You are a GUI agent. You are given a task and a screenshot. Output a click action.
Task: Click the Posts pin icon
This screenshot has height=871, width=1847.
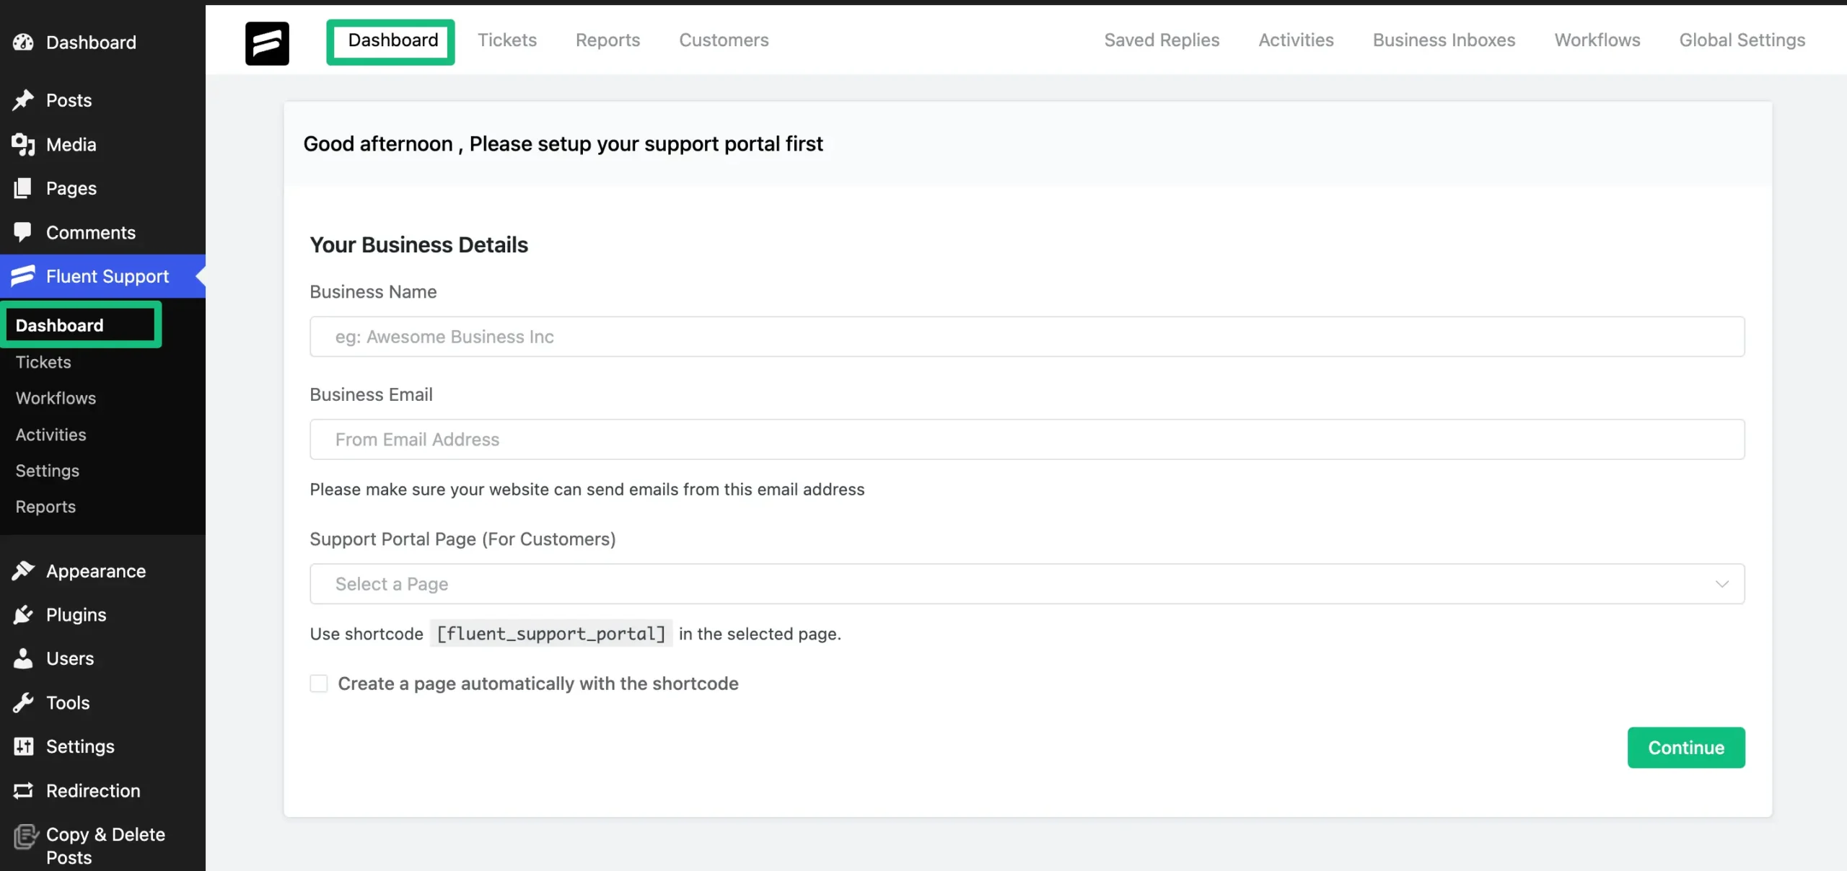(23, 100)
